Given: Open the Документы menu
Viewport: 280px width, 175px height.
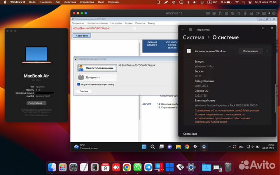Looking at the screenshot, I should (78, 23).
